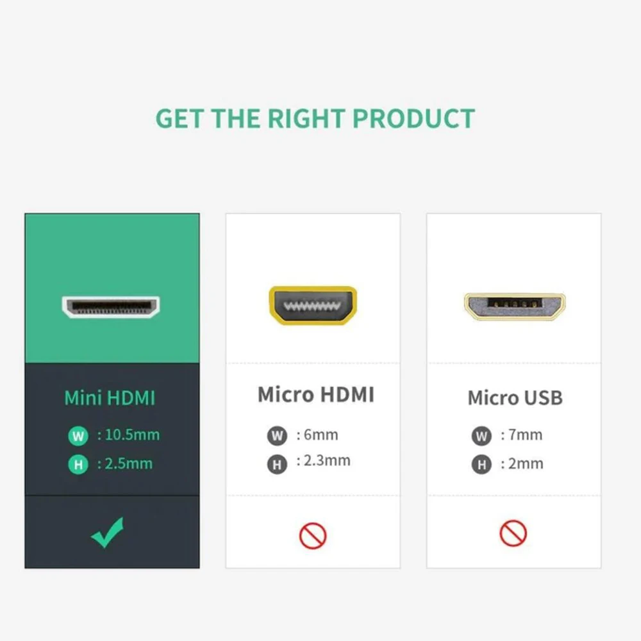Click the red prohibited sign under Micro HDMI
The image size is (641, 641).
point(313,535)
